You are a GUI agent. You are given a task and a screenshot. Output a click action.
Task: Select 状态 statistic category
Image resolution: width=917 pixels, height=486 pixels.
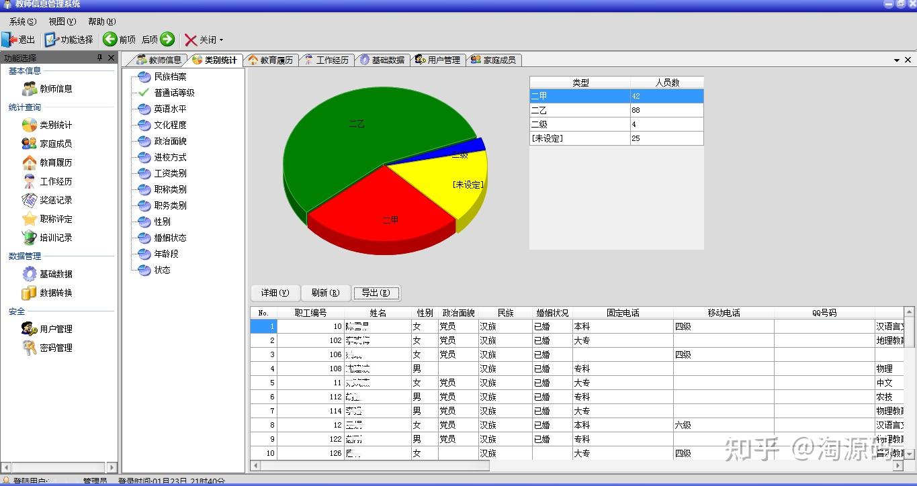[x=162, y=270]
